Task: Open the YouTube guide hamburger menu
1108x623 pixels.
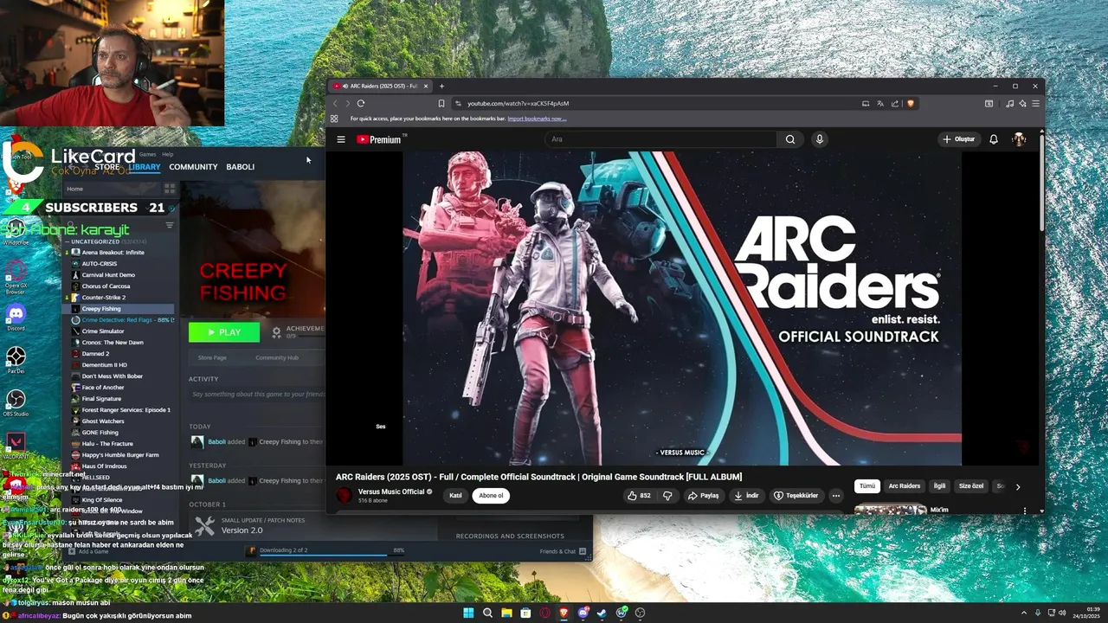Action: point(341,139)
